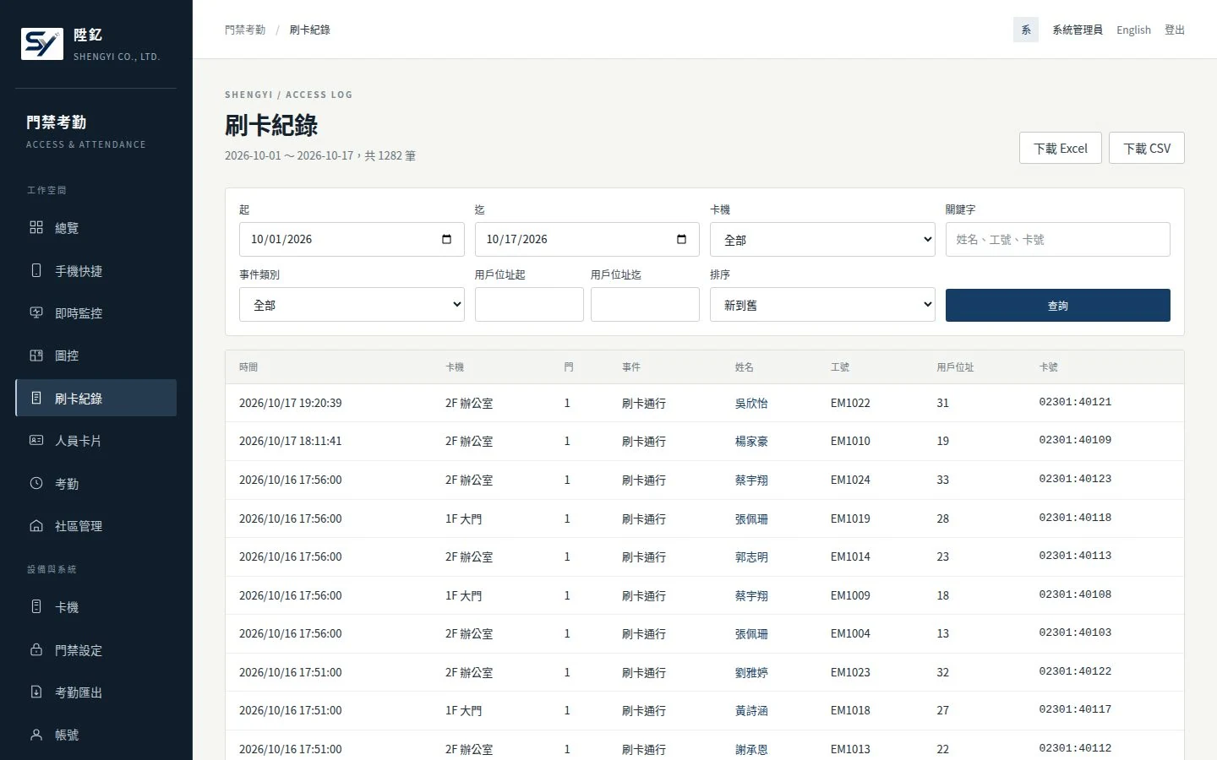Click the 門禁考勤 breadcrumb link

[x=245, y=30]
